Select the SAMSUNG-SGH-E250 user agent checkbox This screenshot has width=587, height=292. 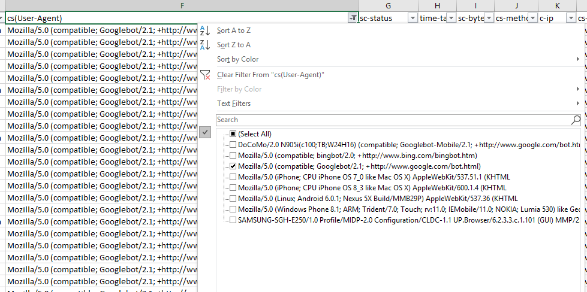[x=233, y=220]
